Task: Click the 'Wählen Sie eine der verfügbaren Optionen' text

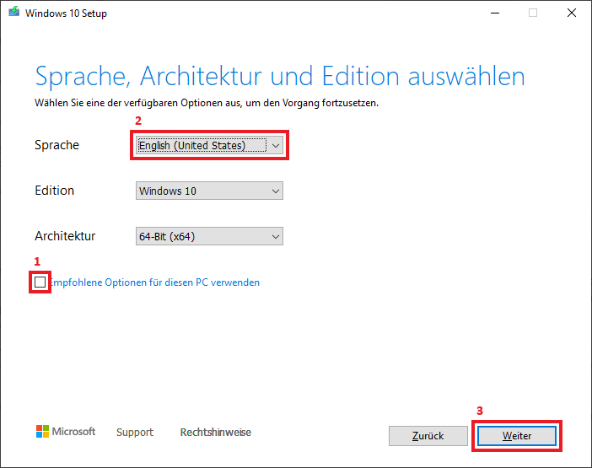Action: (x=207, y=103)
